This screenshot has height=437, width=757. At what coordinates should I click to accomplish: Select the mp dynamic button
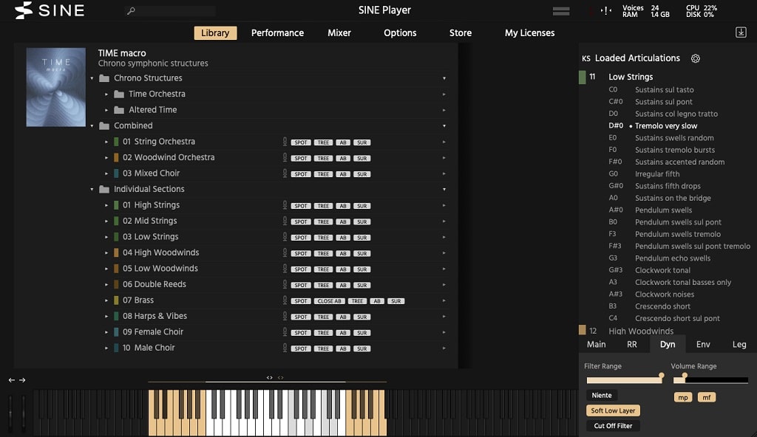point(683,397)
